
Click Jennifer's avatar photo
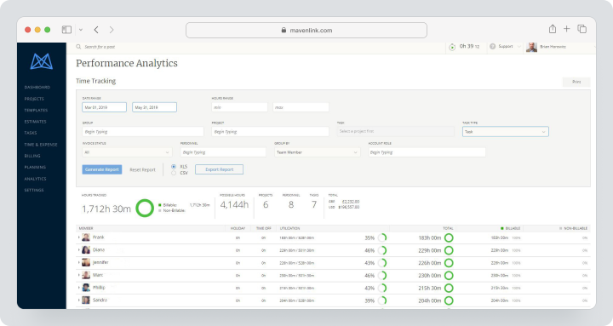click(x=86, y=262)
